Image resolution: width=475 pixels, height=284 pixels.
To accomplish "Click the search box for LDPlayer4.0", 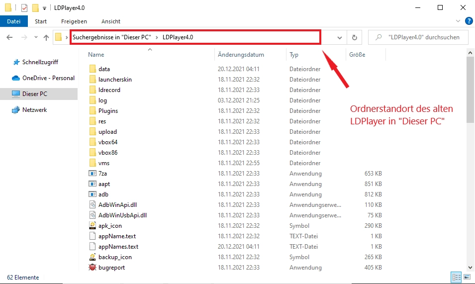I will pyautogui.click(x=418, y=37).
